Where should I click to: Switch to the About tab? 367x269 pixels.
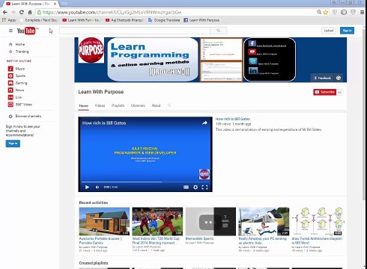click(x=156, y=105)
